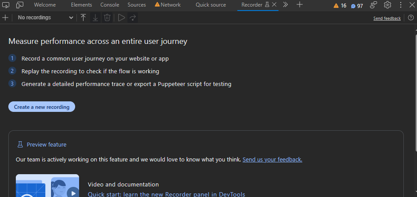
Task: Click the warnings count triangle icon
Action: coord(336,6)
